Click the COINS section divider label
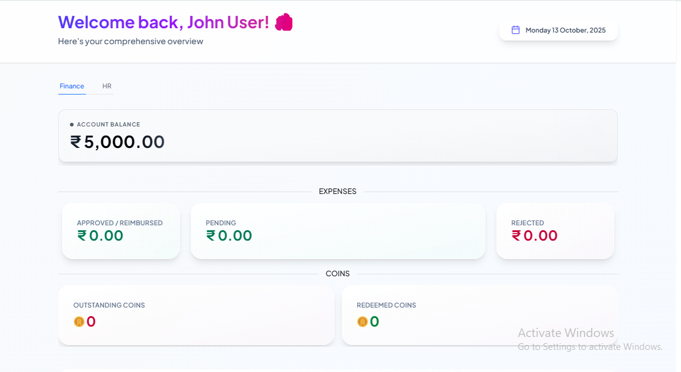This screenshot has height=372, width=681. [337, 274]
